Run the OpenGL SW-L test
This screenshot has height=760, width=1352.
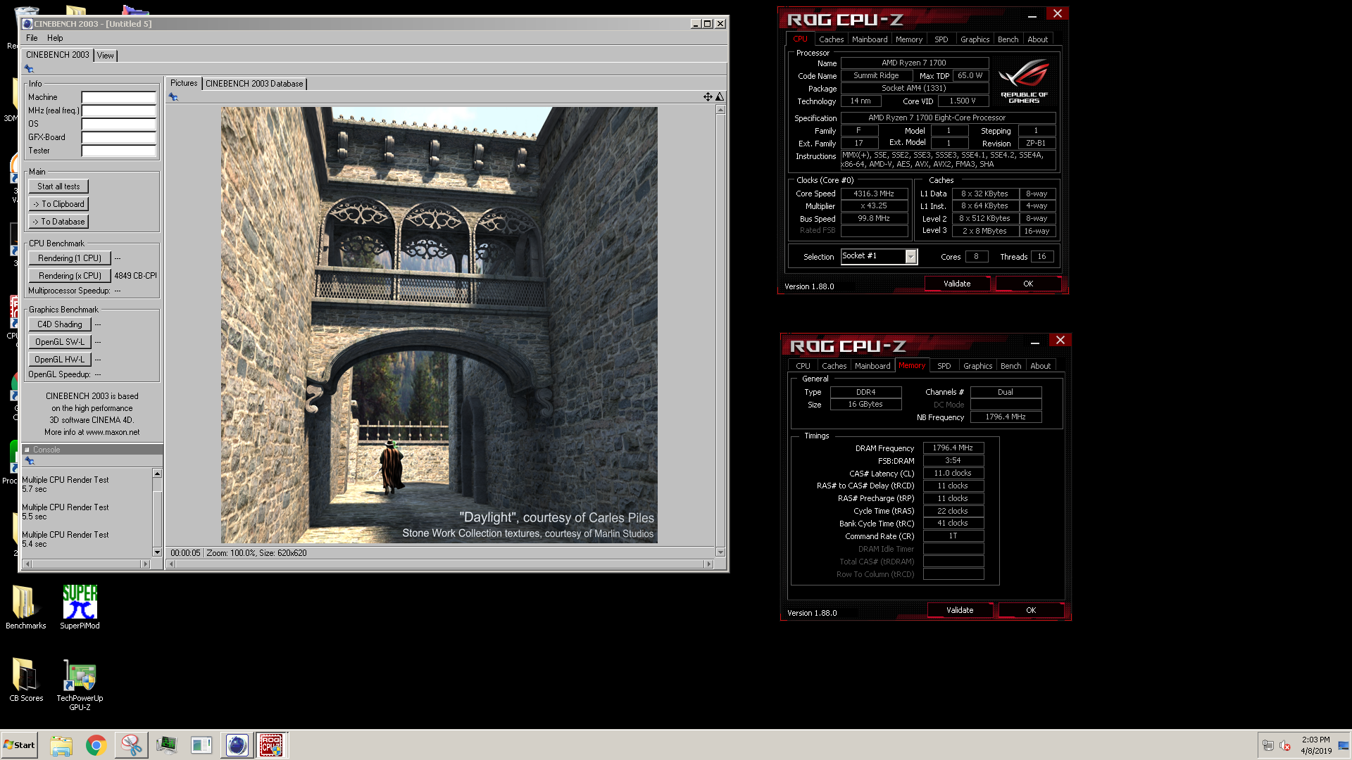coord(60,342)
